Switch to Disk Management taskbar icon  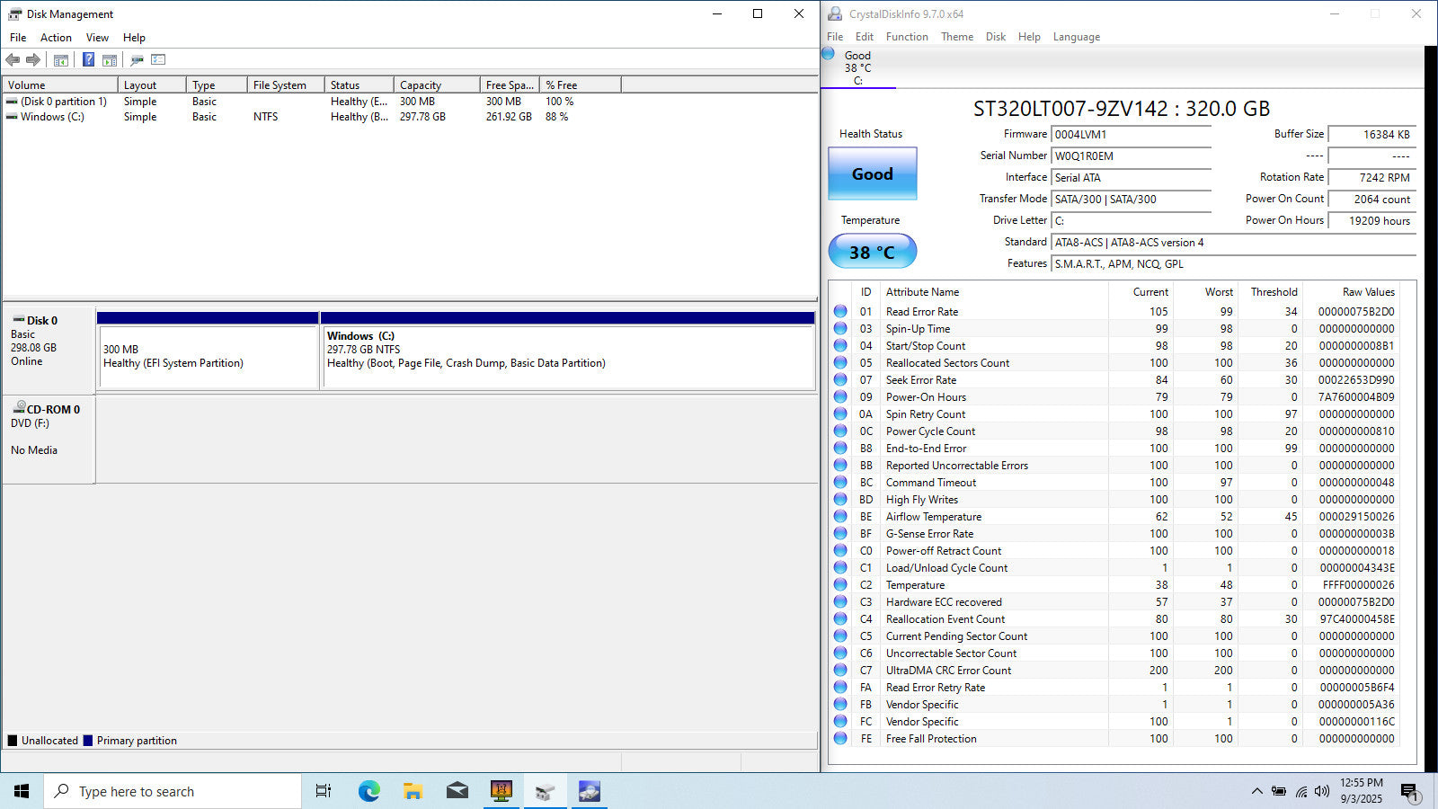545,791
